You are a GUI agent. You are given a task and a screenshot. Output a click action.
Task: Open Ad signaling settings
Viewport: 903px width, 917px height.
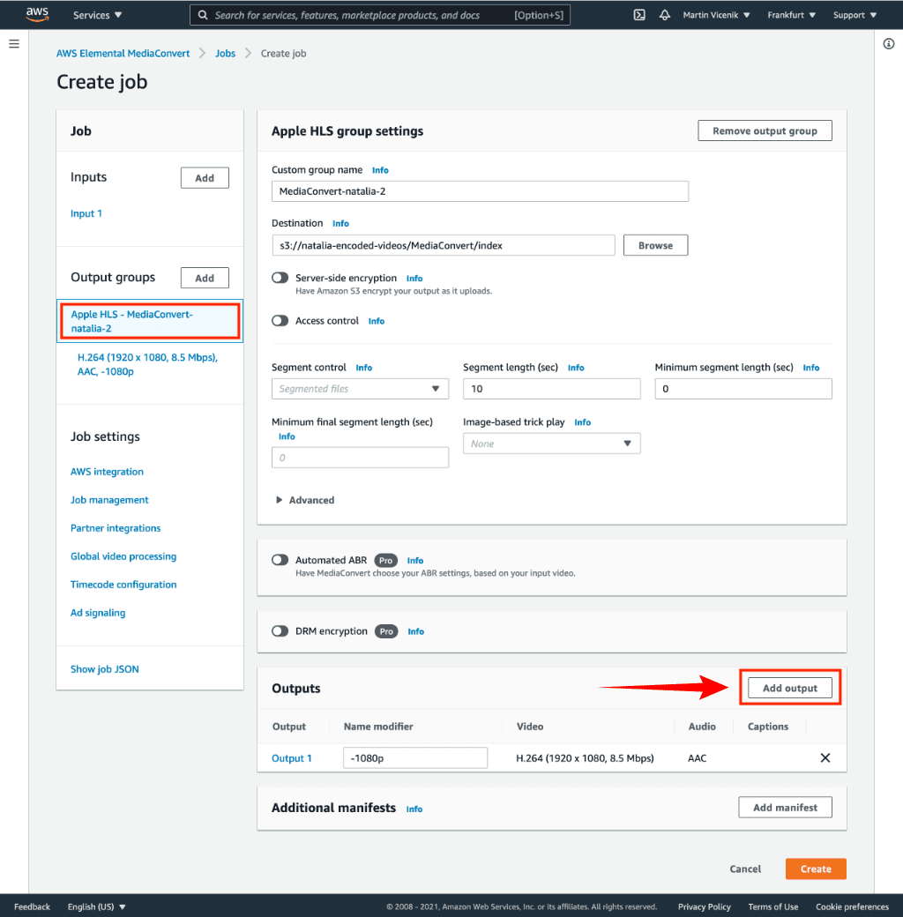click(x=98, y=613)
